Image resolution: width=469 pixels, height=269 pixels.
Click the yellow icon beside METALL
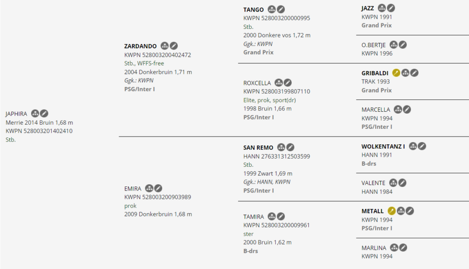[392, 211]
